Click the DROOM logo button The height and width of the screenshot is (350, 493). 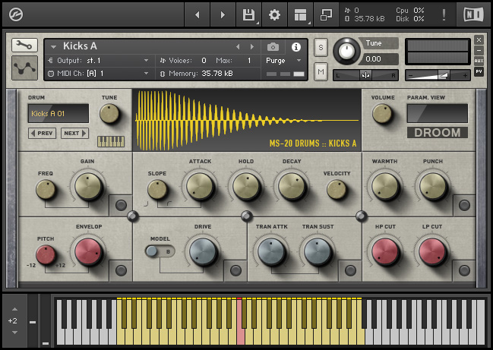click(438, 133)
